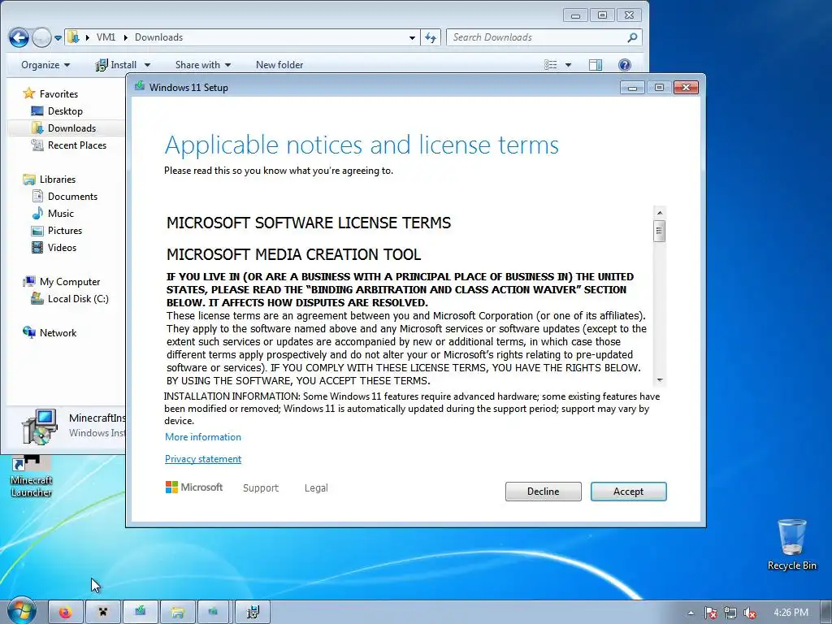The width and height of the screenshot is (832, 624).
Task: Expand the arrow after VM1 breadcrumb
Action: click(x=126, y=37)
